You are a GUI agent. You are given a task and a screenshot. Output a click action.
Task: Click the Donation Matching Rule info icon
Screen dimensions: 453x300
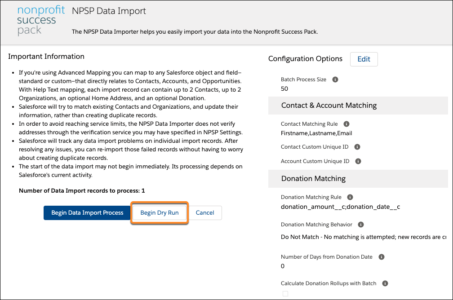(x=350, y=197)
